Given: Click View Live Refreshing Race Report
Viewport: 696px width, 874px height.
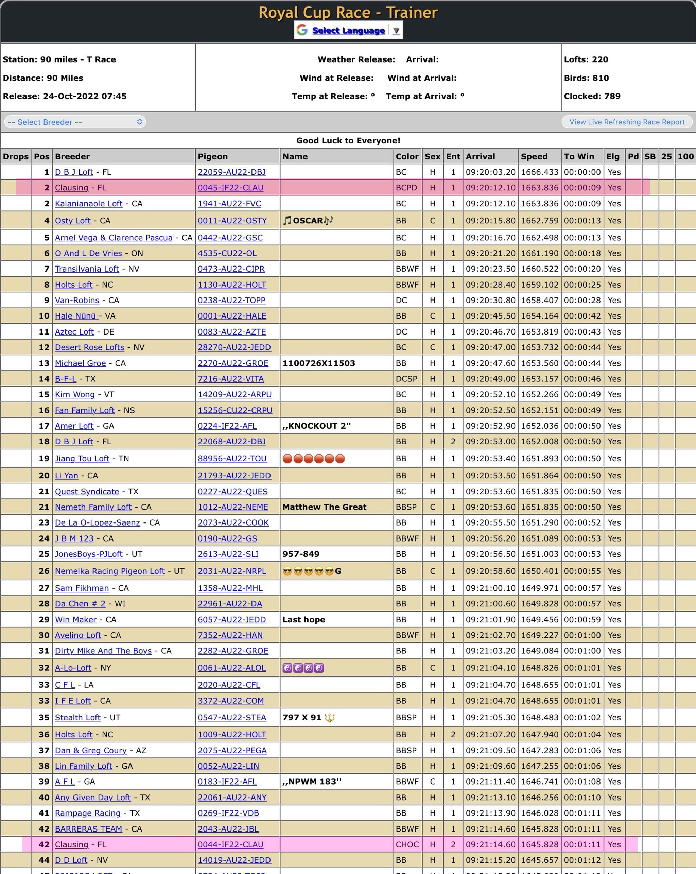Looking at the screenshot, I should [x=627, y=122].
